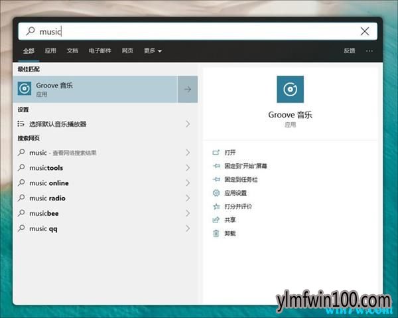This screenshot has height=318, width=398.
Task: Click search icon beside music radio
Action: click(21, 198)
